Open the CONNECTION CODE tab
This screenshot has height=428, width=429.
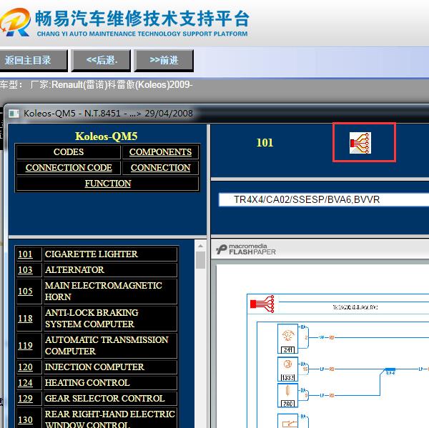69,167
